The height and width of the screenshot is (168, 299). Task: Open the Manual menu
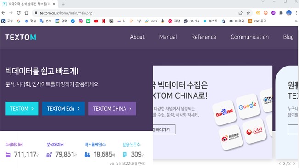(168, 37)
